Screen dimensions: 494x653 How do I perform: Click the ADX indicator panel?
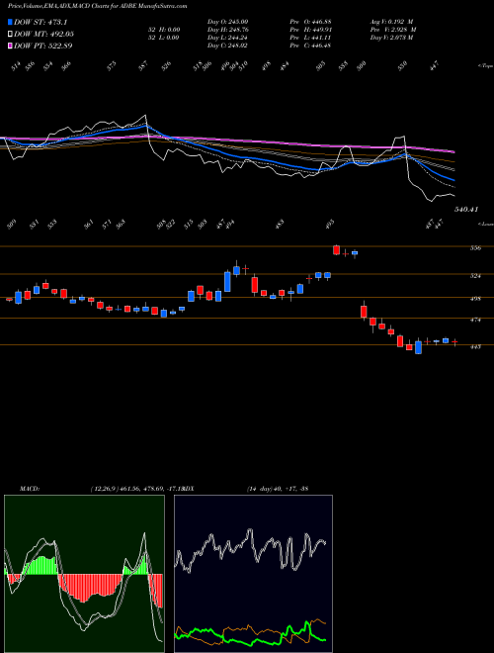click(253, 574)
